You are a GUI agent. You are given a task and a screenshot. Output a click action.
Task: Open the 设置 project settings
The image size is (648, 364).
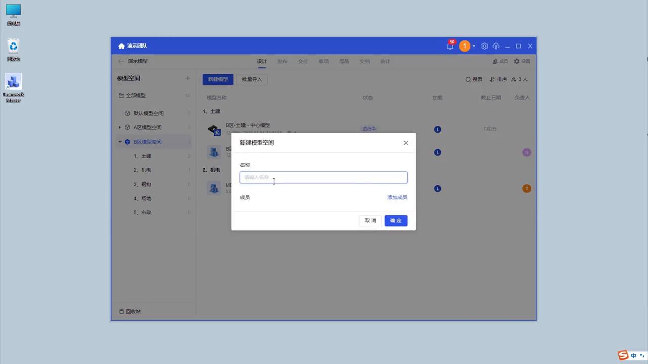(x=522, y=61)
